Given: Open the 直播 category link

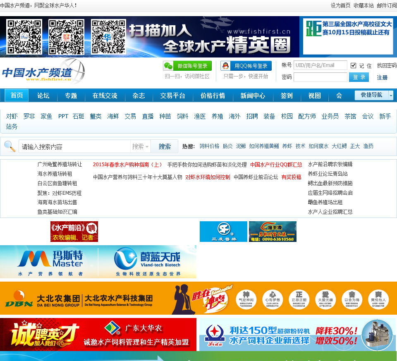Looking at the screenshot, I should (148, 116).
